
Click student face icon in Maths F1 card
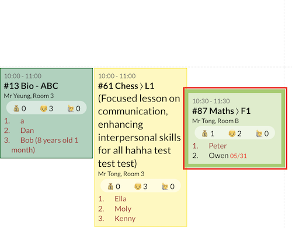coord(232,134)
